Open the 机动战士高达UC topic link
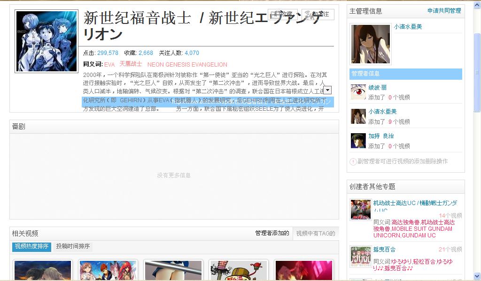The width and height of the screenshot is (481, 281). click(x=415, y=203)
